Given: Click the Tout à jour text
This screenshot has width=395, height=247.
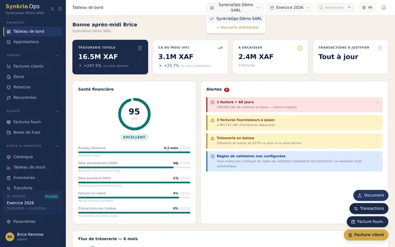Looking at the screenshot, I should [x=338, y=57].
